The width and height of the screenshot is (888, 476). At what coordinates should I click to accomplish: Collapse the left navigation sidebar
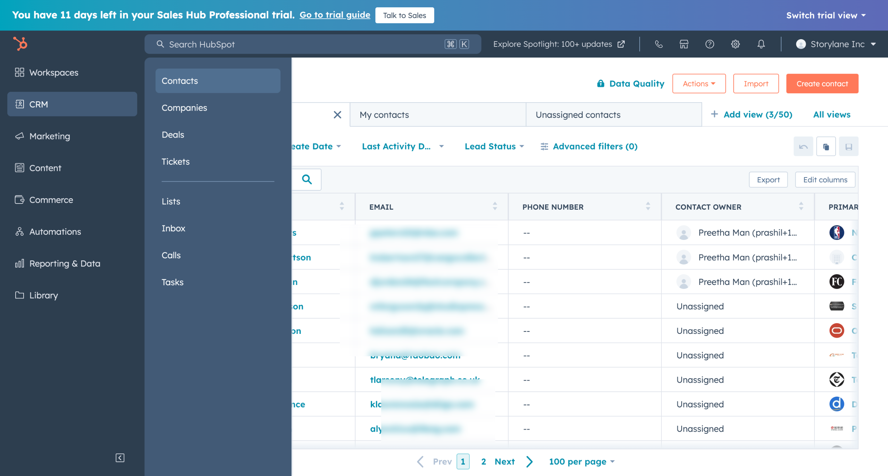pos(120,458)
